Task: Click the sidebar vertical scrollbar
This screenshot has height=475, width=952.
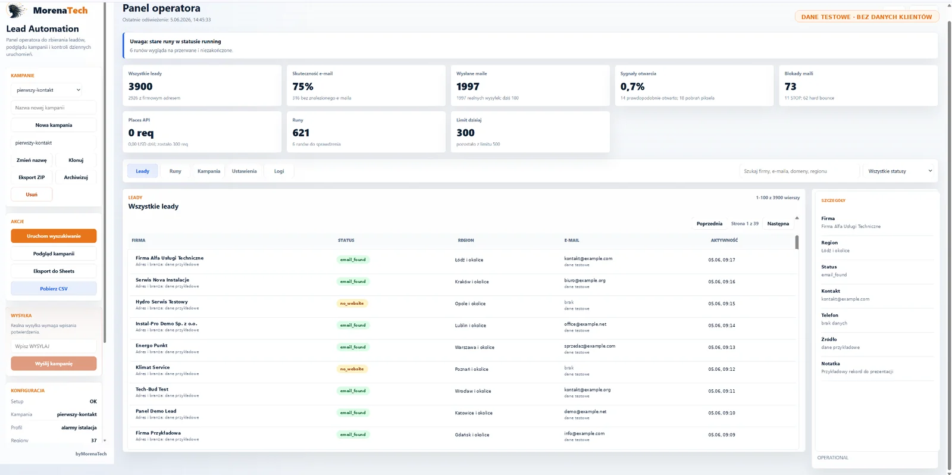Action: click(105, 173)
